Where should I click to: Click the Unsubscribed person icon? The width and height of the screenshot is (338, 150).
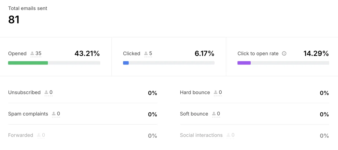pos(46,93)
